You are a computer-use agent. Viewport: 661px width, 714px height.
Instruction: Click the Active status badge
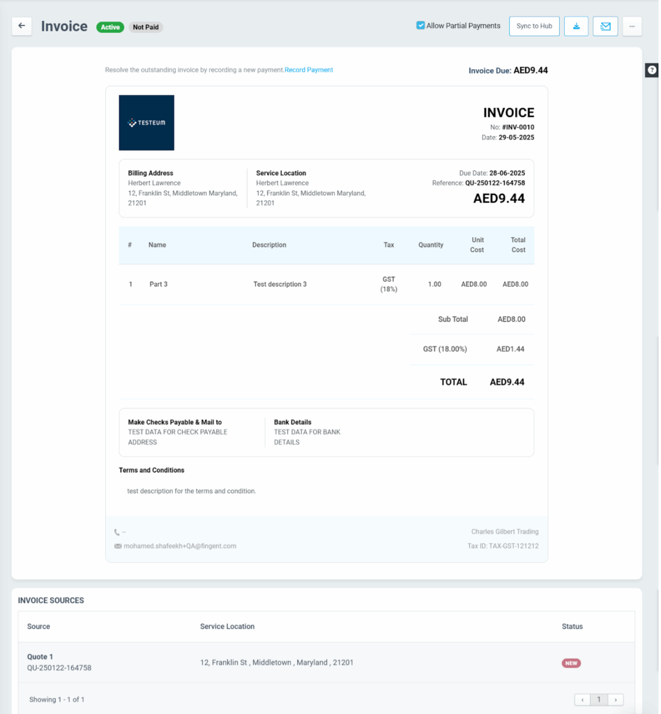[x=110, y=27]
